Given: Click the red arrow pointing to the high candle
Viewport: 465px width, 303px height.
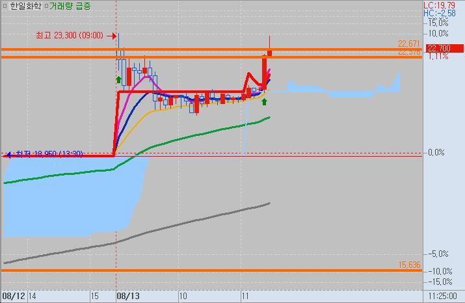Looking at the screenshot, I should (111, 36).
